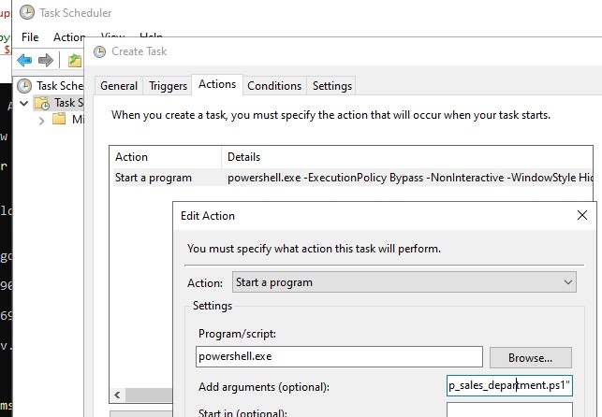Click the Up one level folder icon
602x417 pixels.
coord(75,60)
